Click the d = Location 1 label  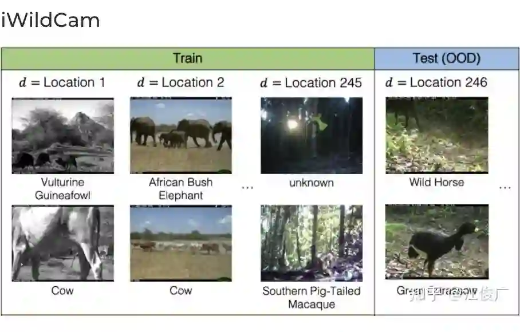(62, 82)
